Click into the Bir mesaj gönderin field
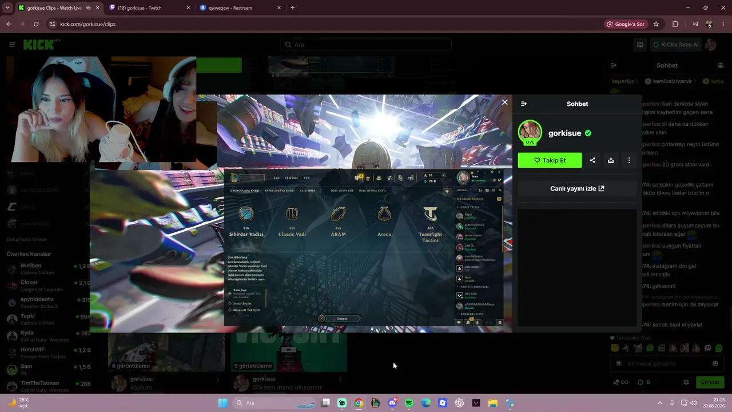732x412 pixels. tap(667, 363)
